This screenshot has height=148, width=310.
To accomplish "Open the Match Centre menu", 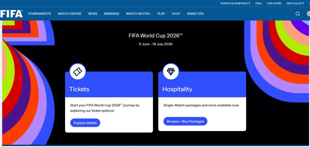I will click(x=70, y=14).
